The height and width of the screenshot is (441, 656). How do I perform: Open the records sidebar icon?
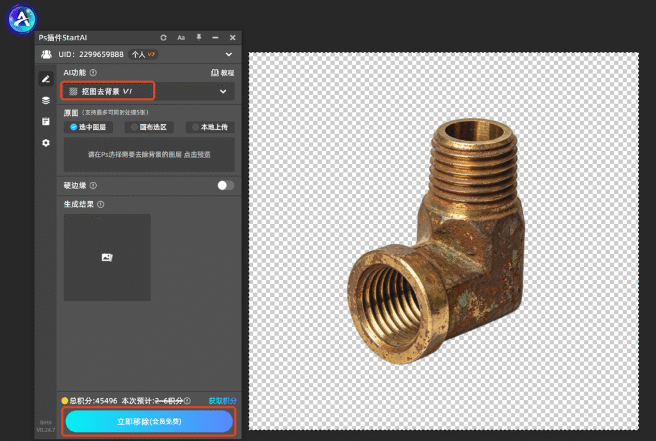pyautogui.click(x=45, y=121)
